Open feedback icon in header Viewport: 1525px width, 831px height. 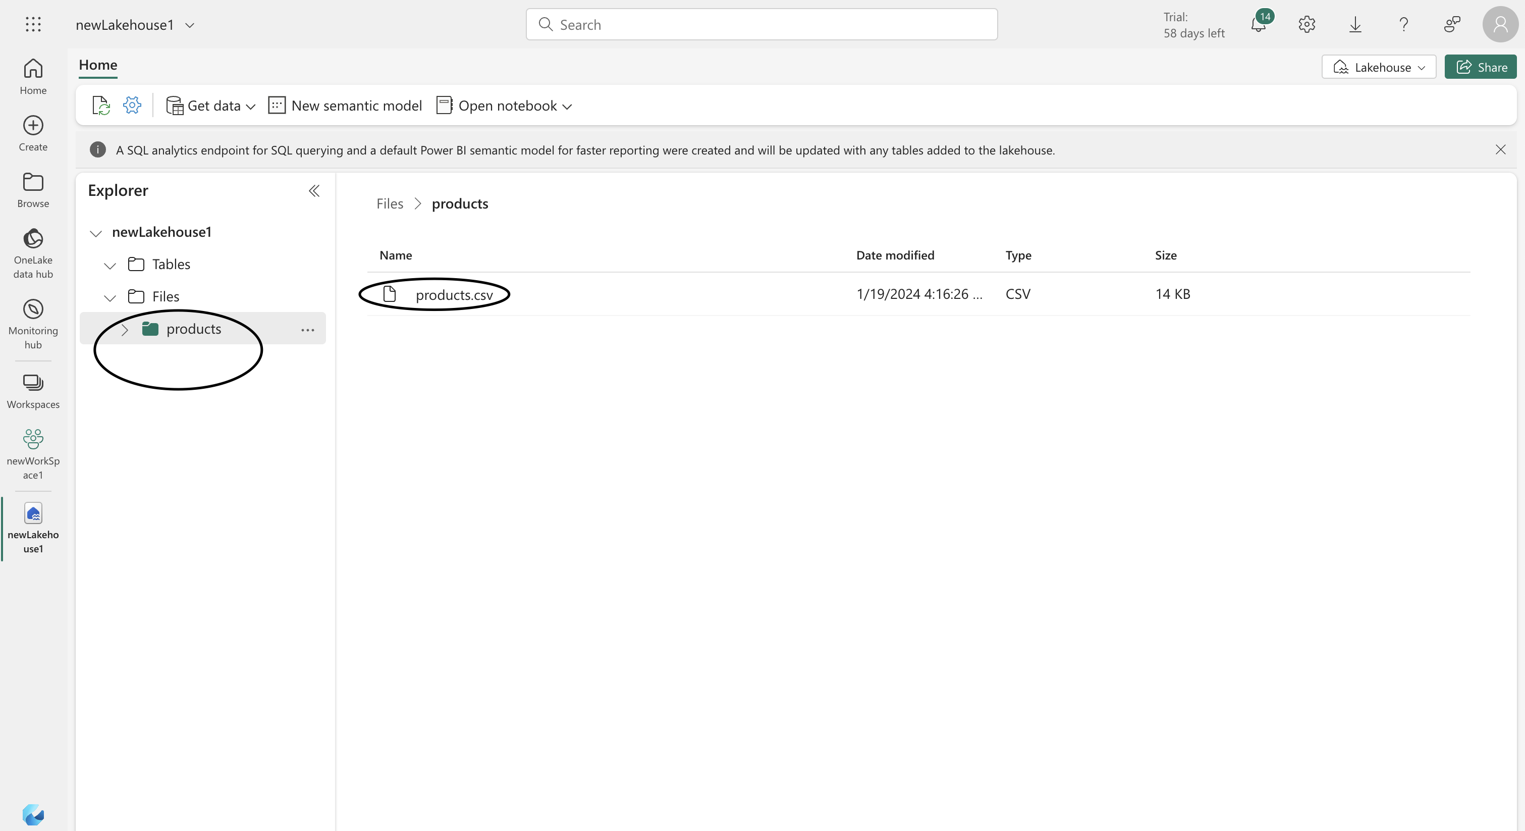1452,24
